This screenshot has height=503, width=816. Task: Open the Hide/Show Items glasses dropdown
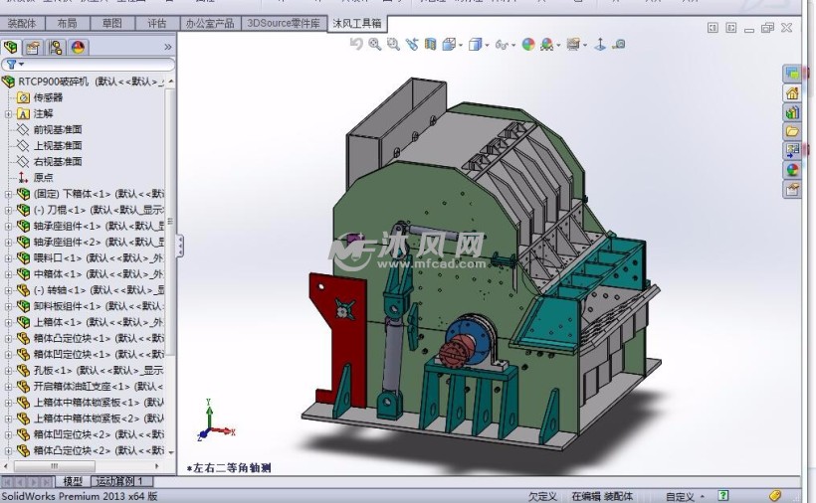[x=503, y=44]
